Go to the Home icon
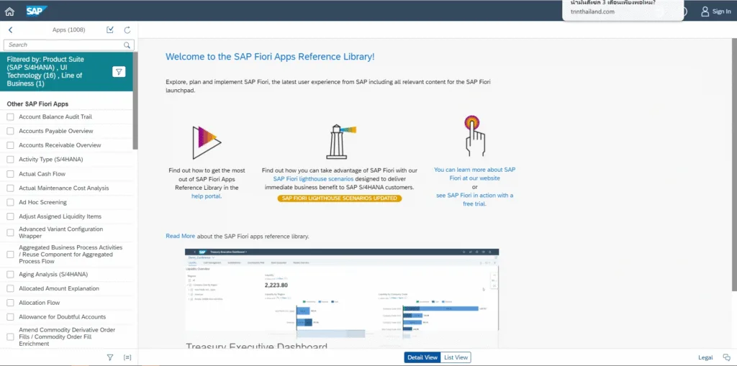Viewport: 737px width, 366px height. [x=9, y=12]
